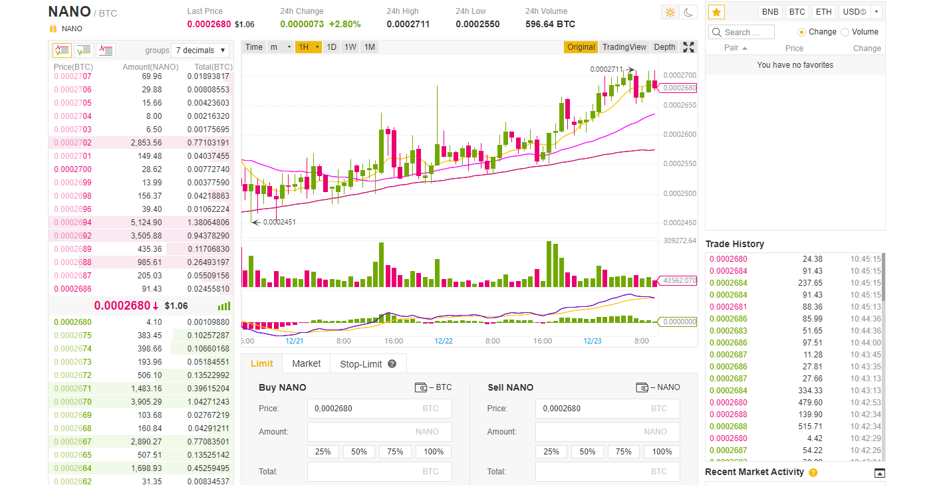The height and width of the screenshot is (485, 937).
Task: Sort pairs by the Pair column arrow
Action: pos(745,48)
